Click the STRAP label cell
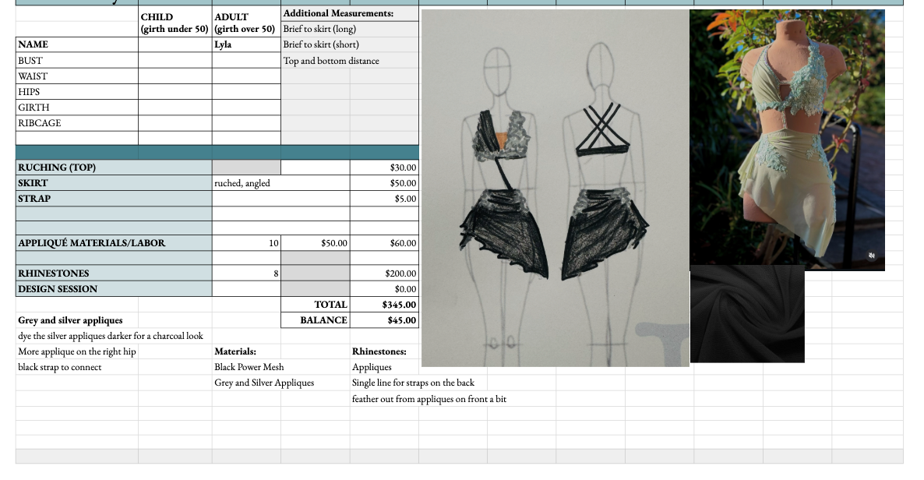924x480 pixels. 114,198
